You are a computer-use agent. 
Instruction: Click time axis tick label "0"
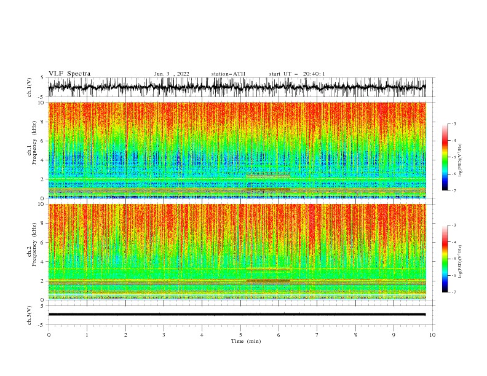(x=49, y=335)
